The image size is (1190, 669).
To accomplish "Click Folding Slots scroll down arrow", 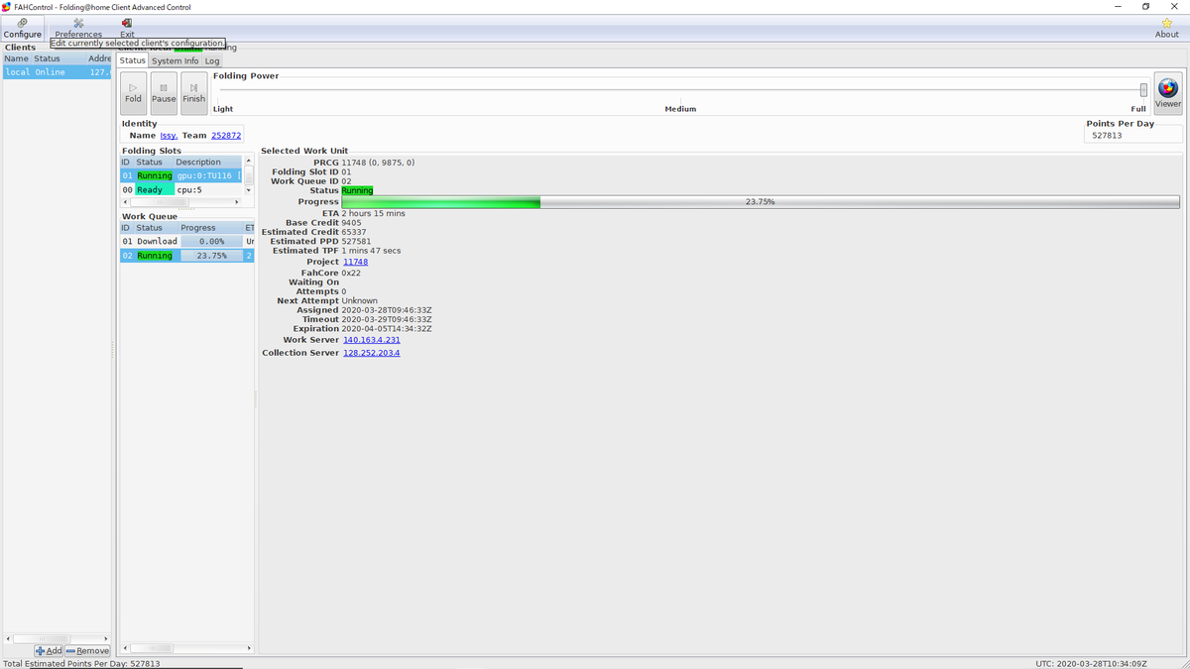I will 249,190.
